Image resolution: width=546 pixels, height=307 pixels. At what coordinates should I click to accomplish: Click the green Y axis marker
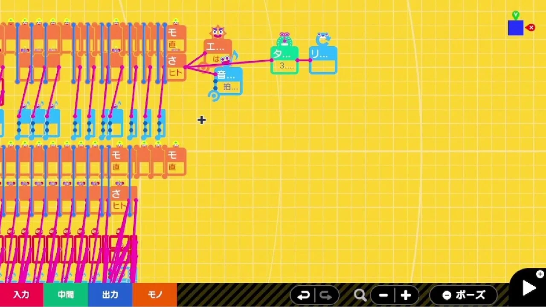(516, 15)
